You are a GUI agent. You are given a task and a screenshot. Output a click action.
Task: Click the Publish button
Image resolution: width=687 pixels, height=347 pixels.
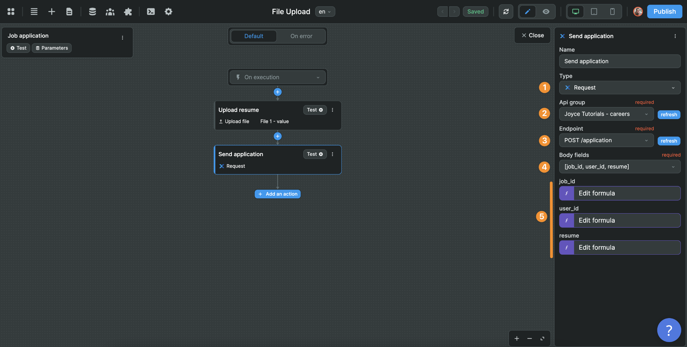click(x=665, y=12)
